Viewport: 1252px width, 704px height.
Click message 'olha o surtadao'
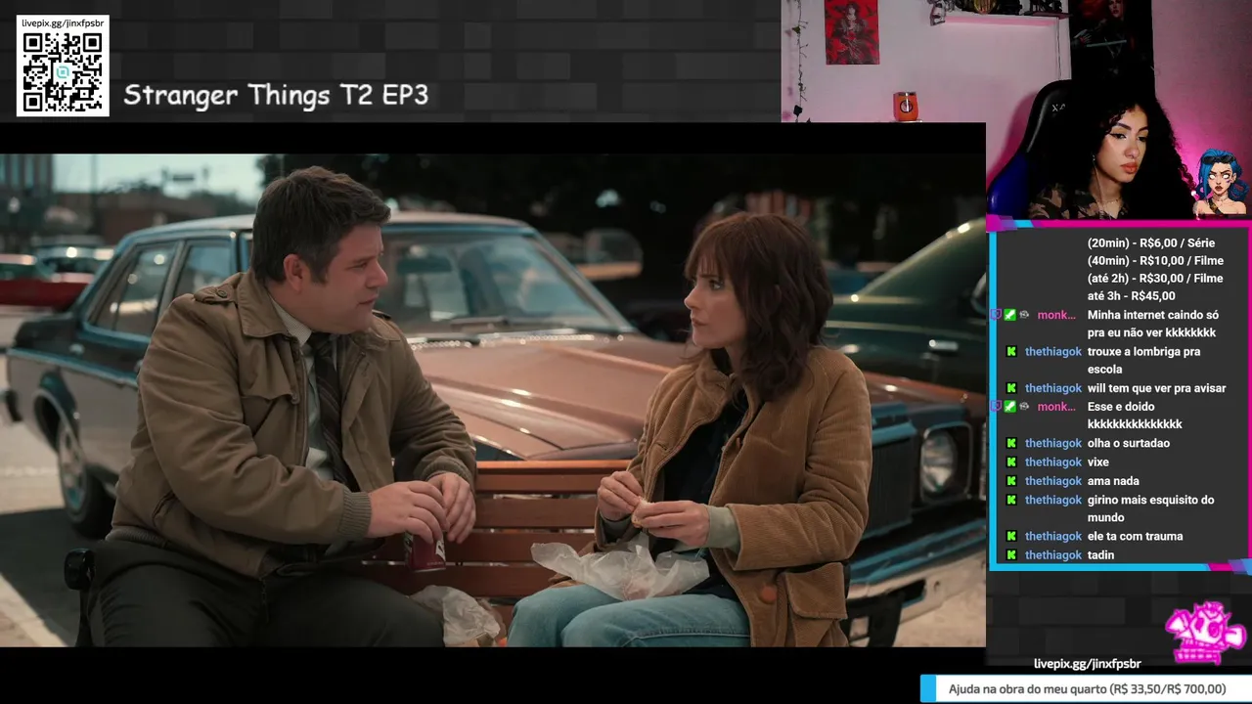click(1129, 444)
